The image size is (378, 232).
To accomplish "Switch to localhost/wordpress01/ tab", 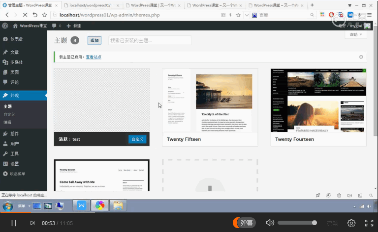I will tap(92, 5).
